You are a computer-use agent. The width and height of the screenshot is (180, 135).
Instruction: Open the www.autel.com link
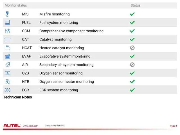pos(30,126)
